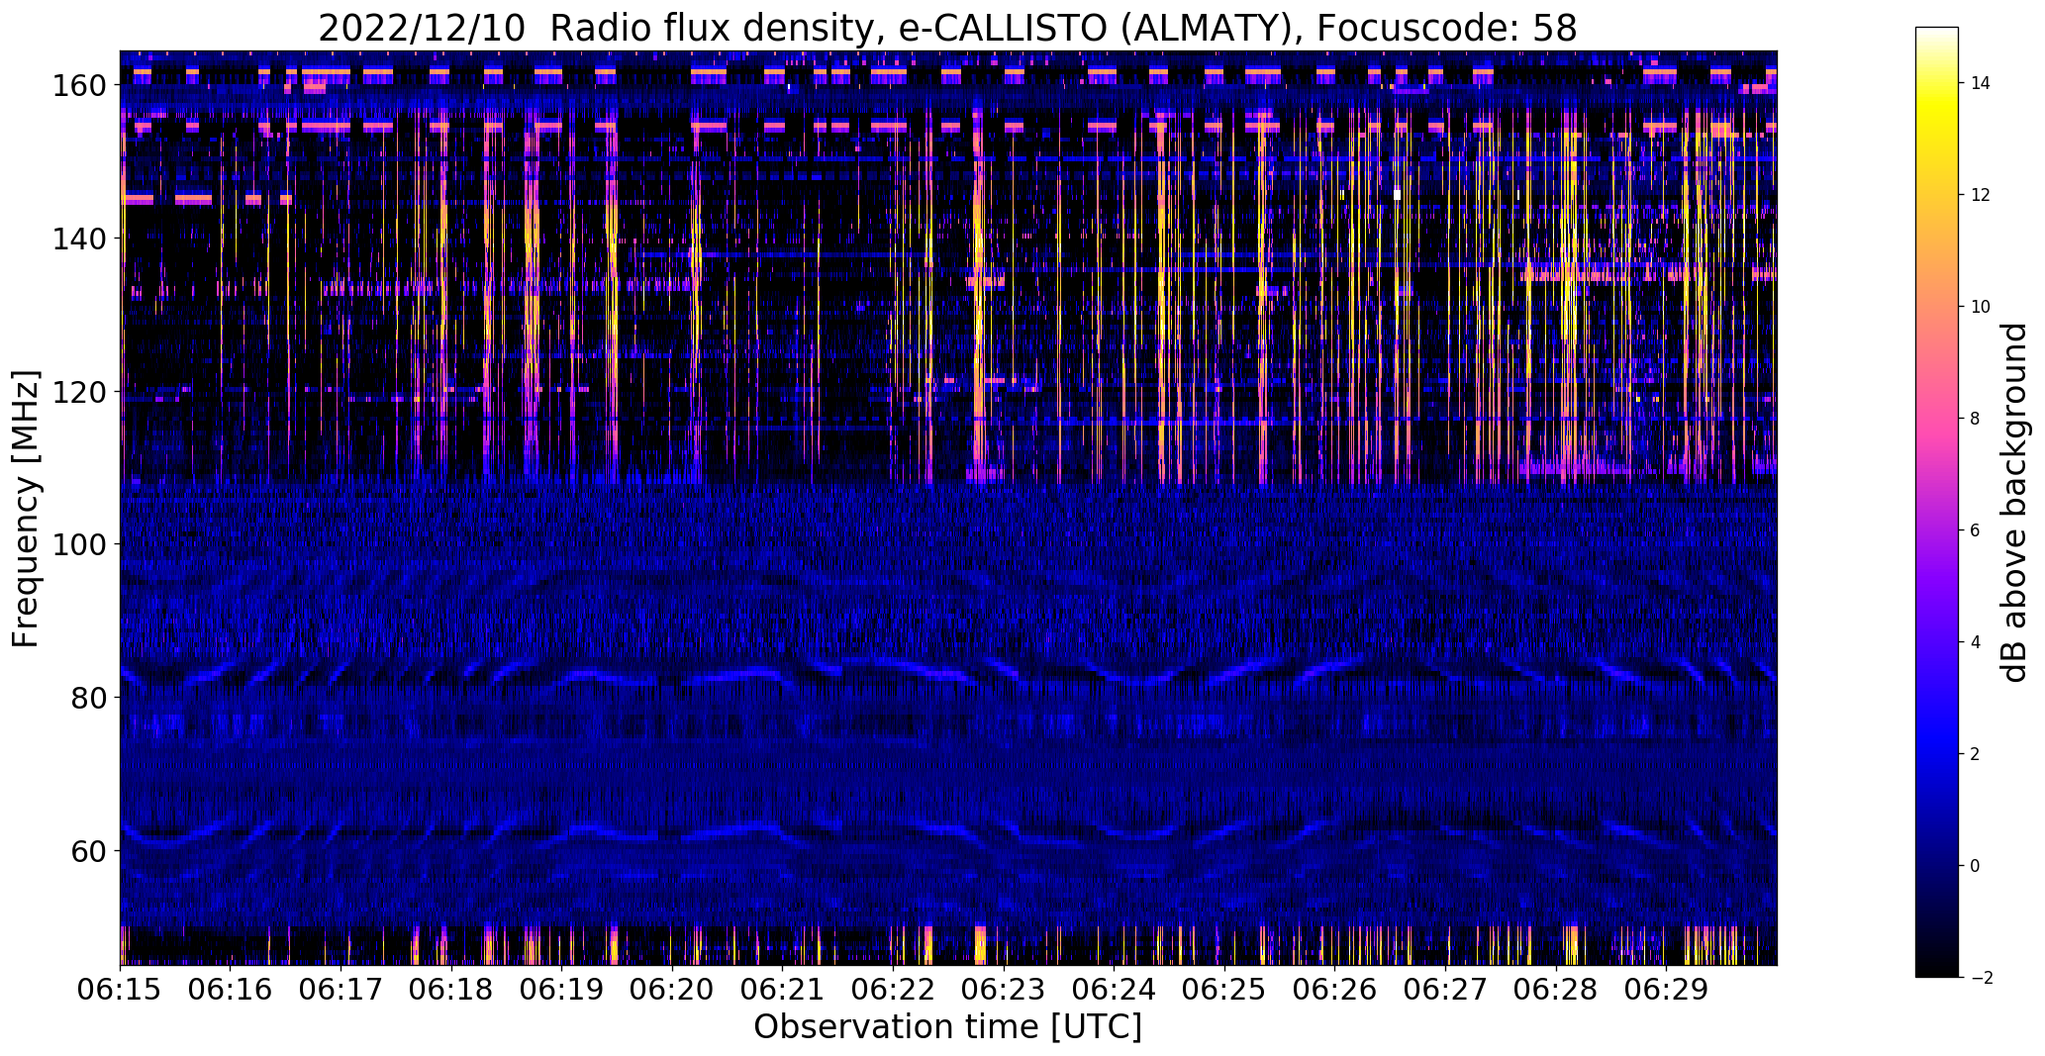Click the colorbar tick value 4

pyautogui.click(x=1976, y=642)
